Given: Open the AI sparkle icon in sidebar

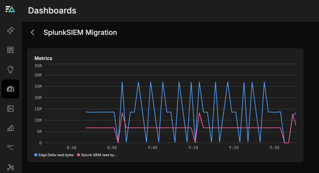Looking at the screenshot, I should [x=11, y=30].
